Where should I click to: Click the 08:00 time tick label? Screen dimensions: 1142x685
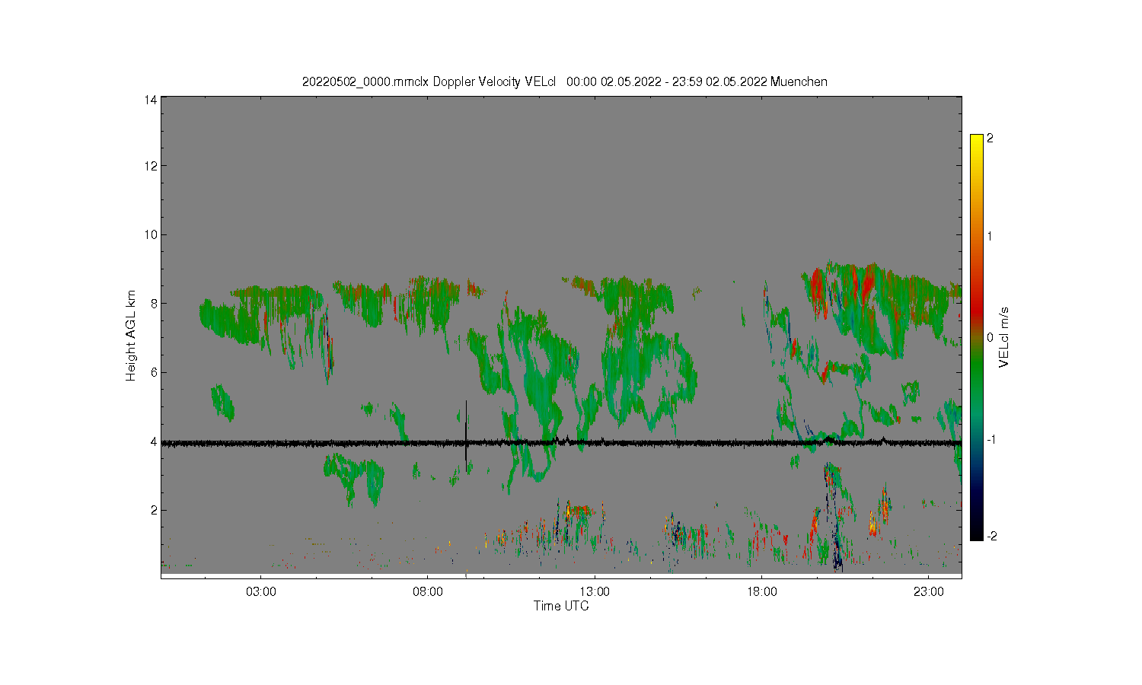[428, 591]
